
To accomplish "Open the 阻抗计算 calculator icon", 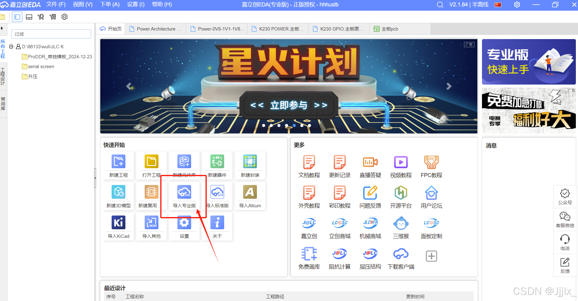I will (x=340, y=254).
